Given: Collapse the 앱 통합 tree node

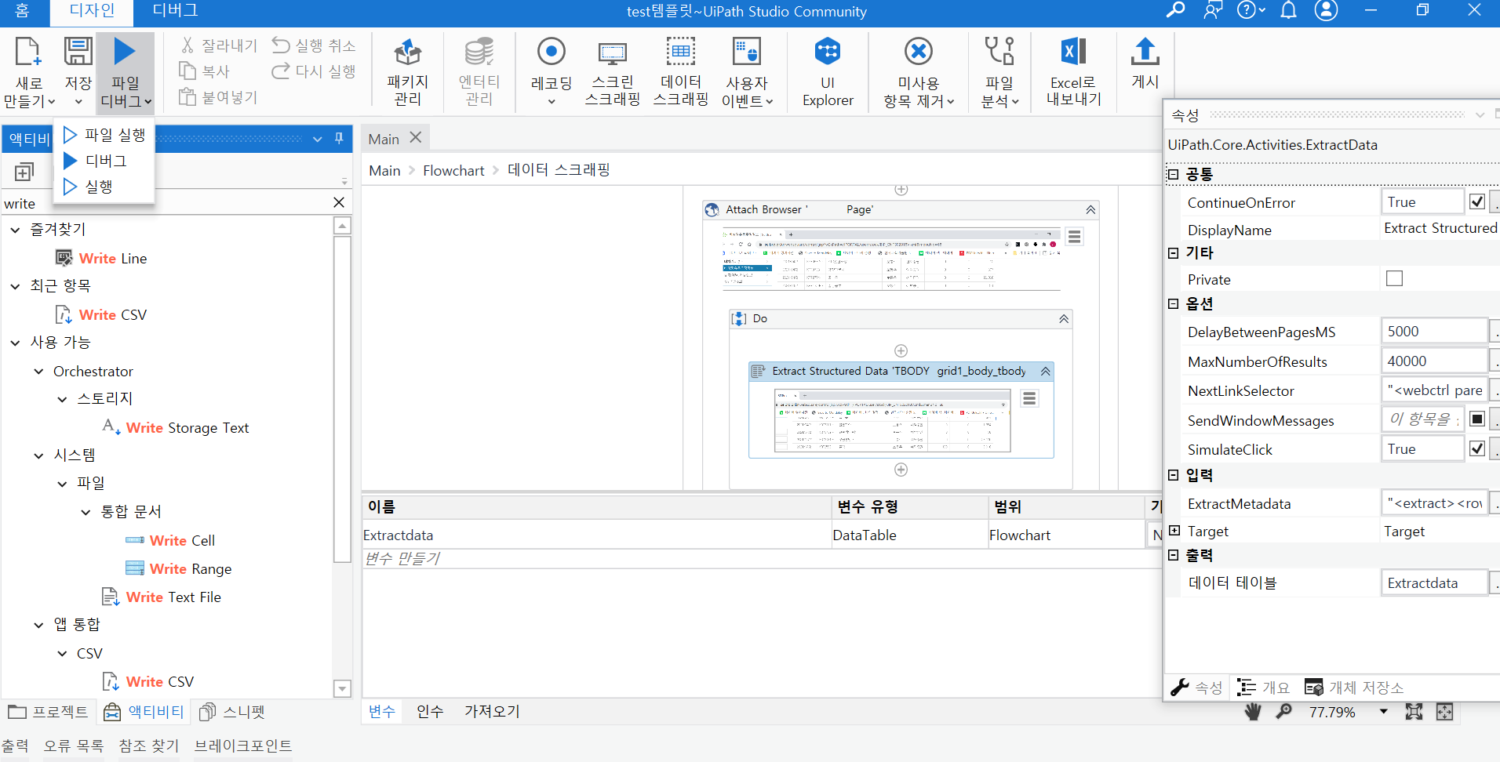Looking at the screenshot, I should [x=38, y=625].
